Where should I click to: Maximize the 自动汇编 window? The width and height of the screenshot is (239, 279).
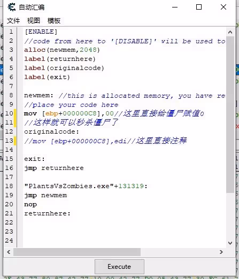199,7
